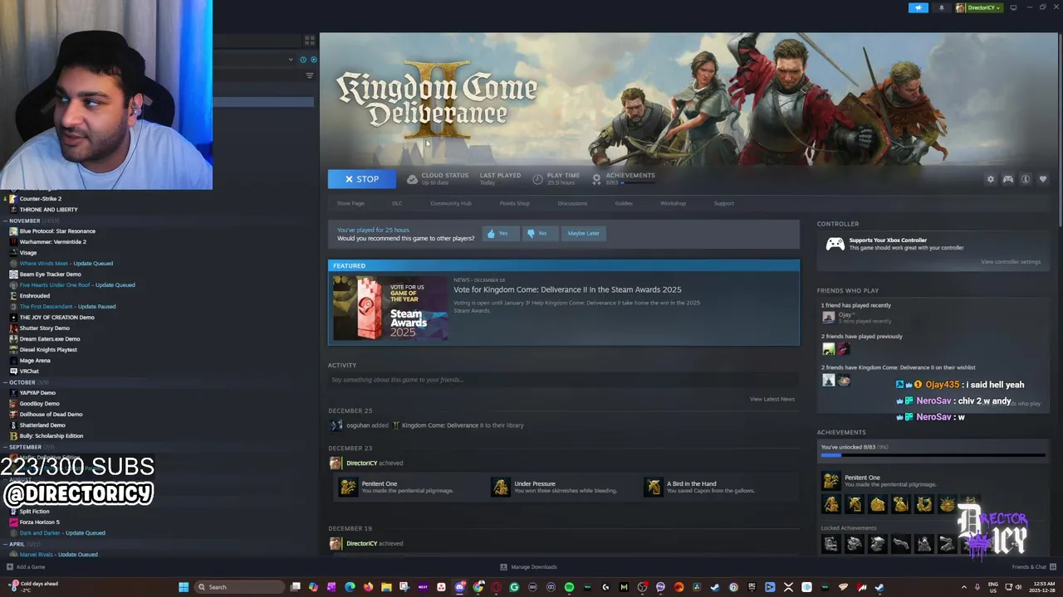Switch to Big Picture mode monitor icon
The height and width of the screenshot is (597, 1063).
(x=1013, y=7)
